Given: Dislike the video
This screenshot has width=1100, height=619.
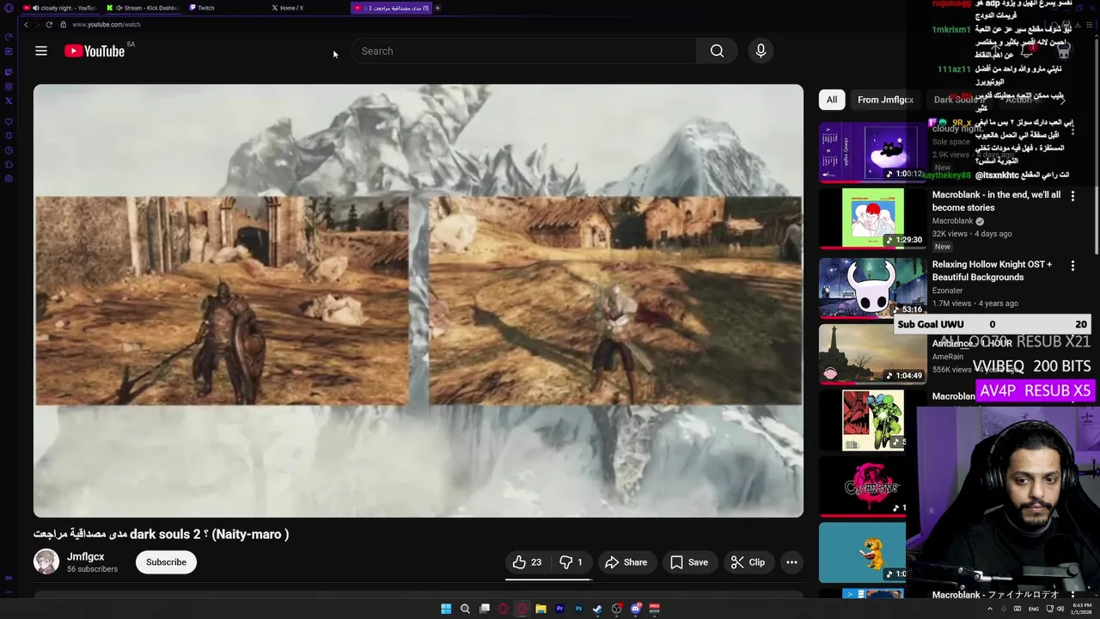Looking at the screenshot, I should [571, 562].
